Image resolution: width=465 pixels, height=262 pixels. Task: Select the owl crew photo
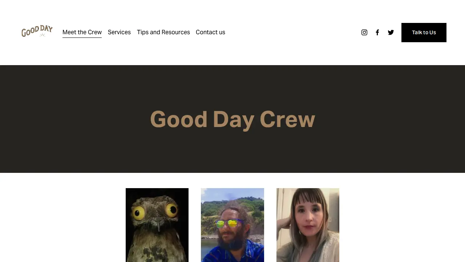point(157,225)
